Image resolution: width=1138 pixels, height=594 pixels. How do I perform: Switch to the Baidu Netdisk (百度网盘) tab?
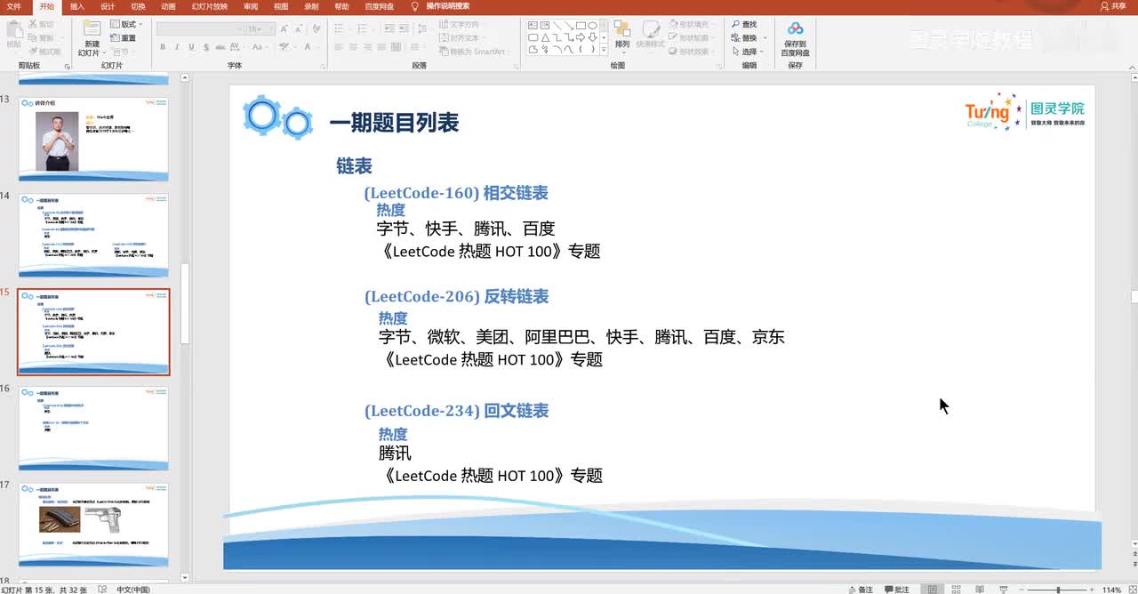click(380, 6)
